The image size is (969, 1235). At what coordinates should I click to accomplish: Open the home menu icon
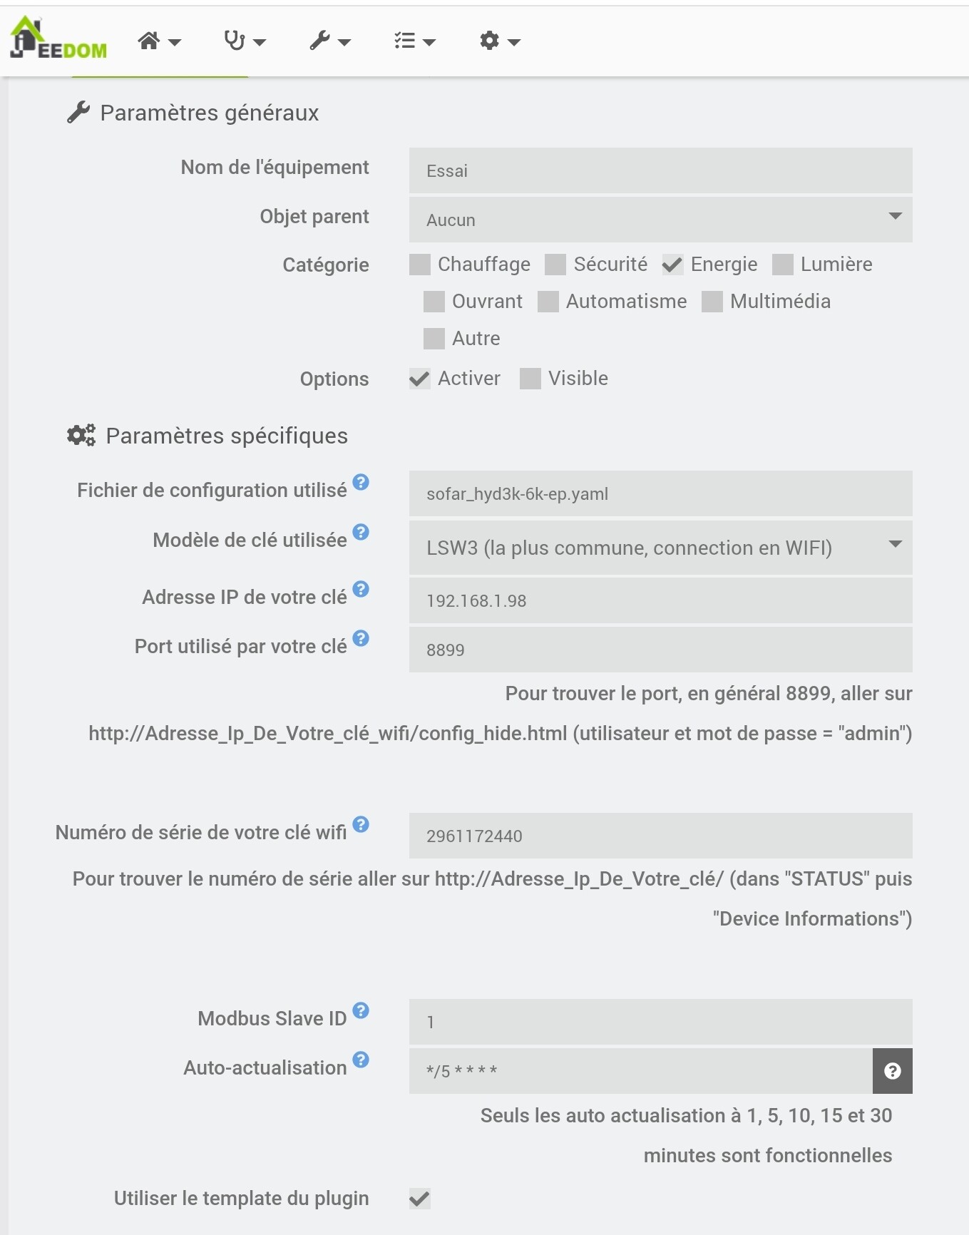tap(158, 41)
